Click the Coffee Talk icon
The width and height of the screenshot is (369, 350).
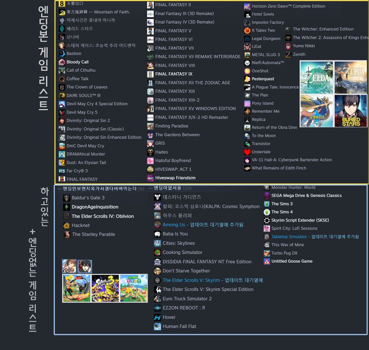coord(62,79)
